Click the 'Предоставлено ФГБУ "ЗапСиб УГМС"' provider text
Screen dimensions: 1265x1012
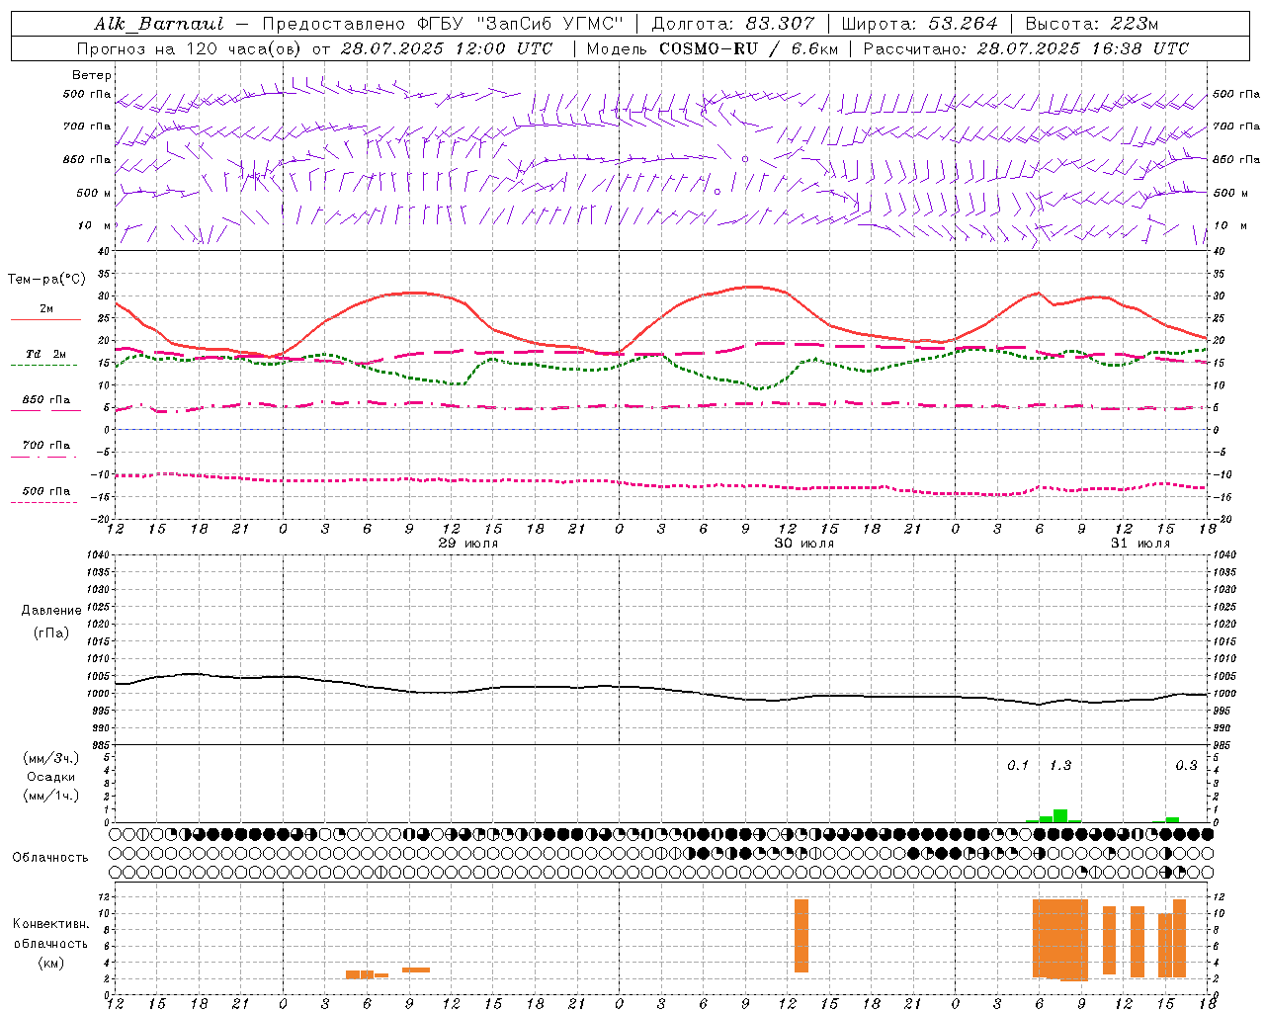pyautogui.click(x=443, y=24)
